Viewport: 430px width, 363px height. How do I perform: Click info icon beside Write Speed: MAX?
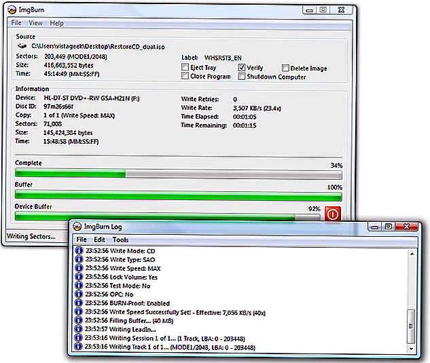[x=79, y=268]
